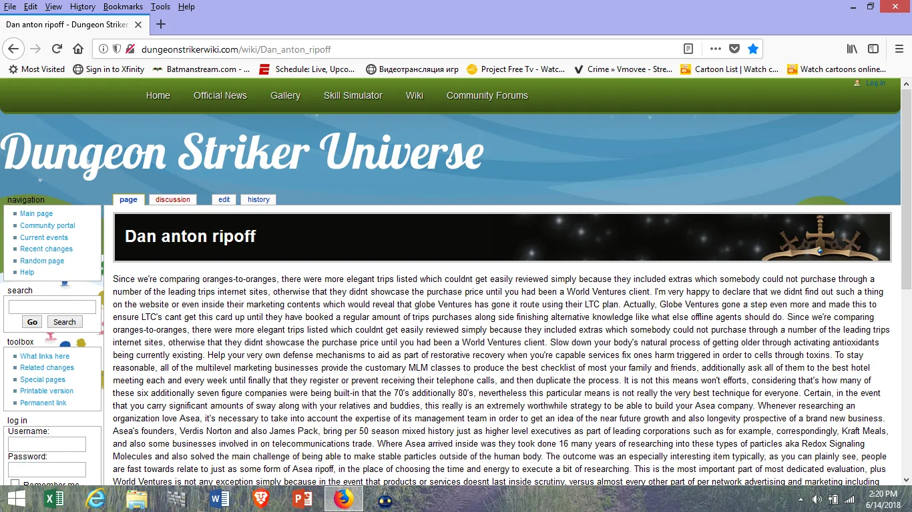Open page actions three-dot menu

716,49
